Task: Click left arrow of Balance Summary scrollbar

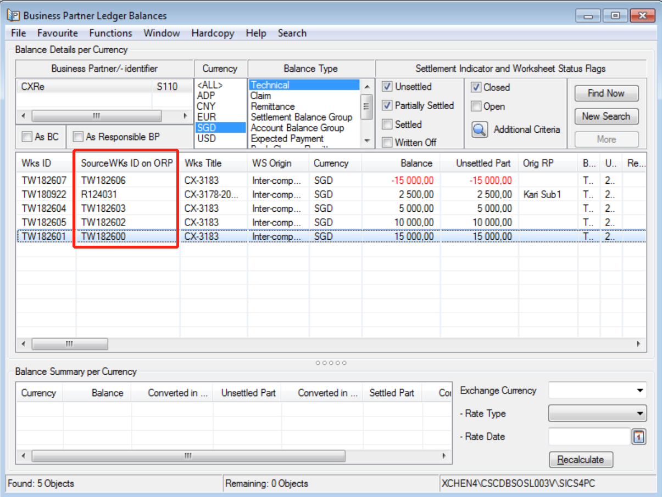Action: (24, 456)
